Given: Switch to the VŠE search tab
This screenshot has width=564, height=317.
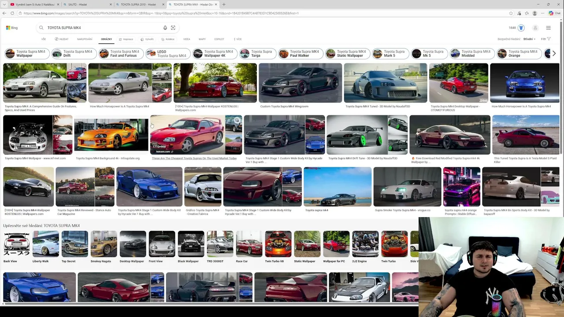Looking at the screenshot, I should point(44,39).
